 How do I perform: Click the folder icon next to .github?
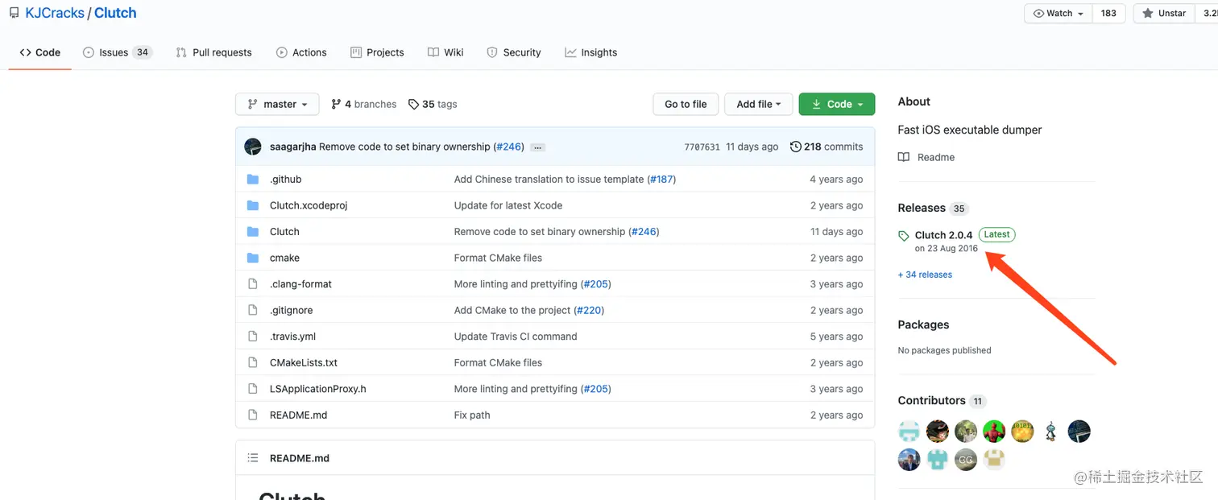[x=253, y=180]
